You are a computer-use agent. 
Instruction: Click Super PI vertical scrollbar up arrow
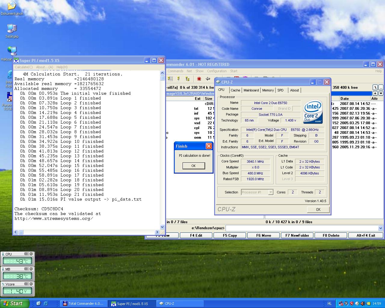(162, 72)
